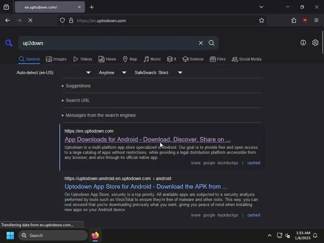Open a new tab with plus
Screen dimensions: 324x243
point(91,7)
